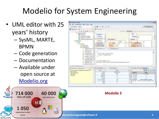This screenshot has width=159, height=119.
Task: Click the Linux penguin logo
Action: [x=44, y=111]
